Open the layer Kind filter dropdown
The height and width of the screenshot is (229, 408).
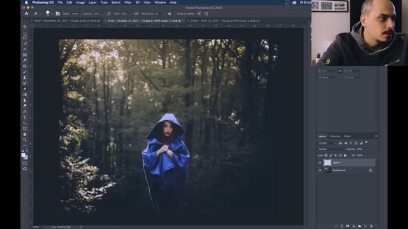click(x=327, y=143)
